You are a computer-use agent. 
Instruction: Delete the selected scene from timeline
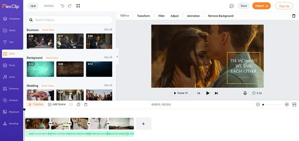[x=86, y=105]
